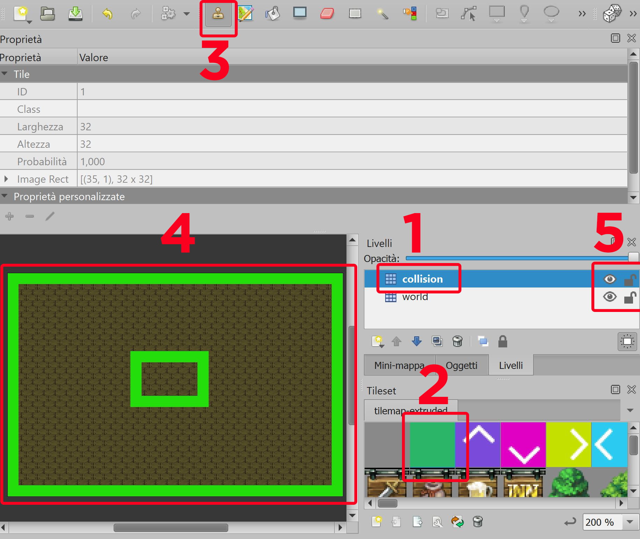640x539 pixels.
Task: Move layer down with blue arrow
Action: click(417, 341)
